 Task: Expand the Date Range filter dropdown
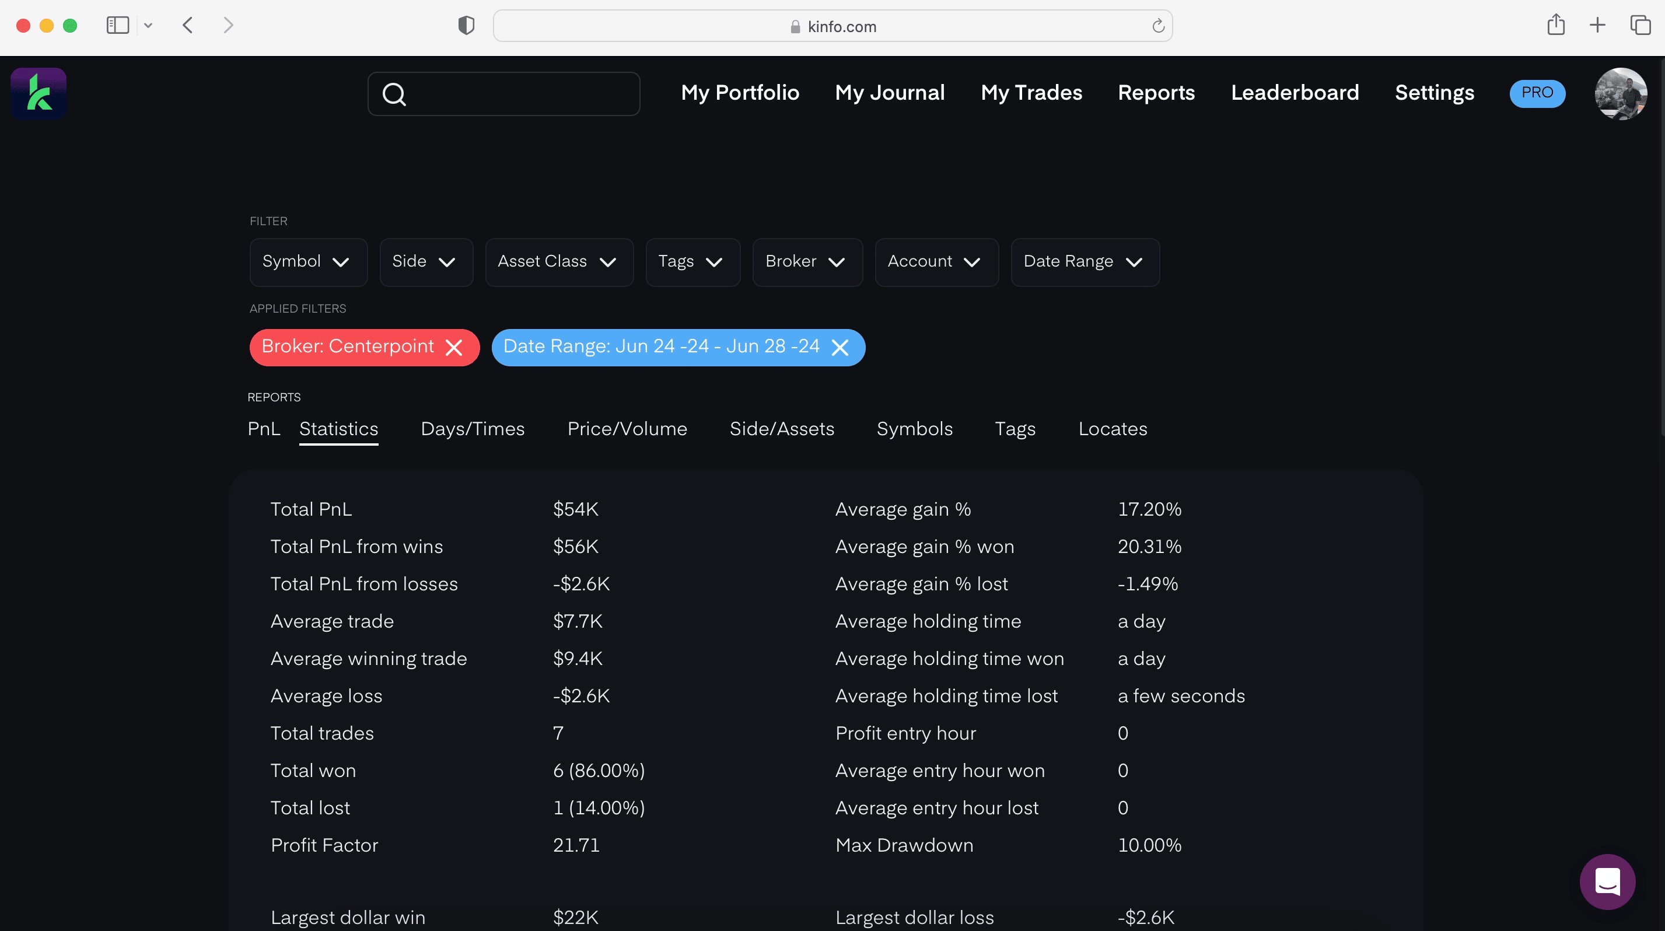point(1085,262)
